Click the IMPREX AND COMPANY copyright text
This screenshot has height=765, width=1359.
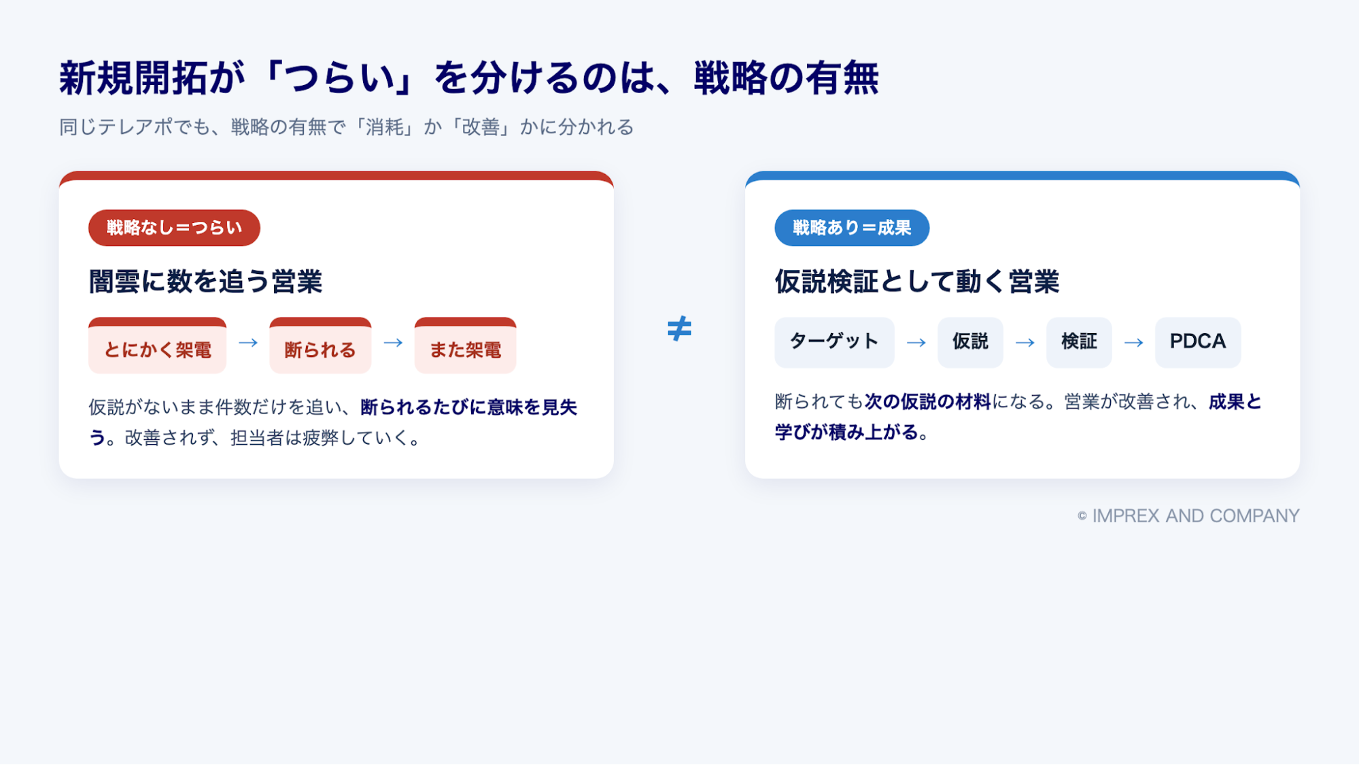[x=1188, y=516]
